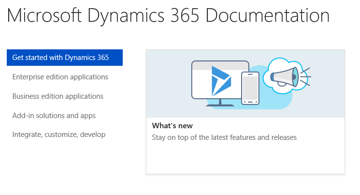Open Enterprise edition applications section
Viewport: 360px width, 195px height.
click(x=60, y=77)
